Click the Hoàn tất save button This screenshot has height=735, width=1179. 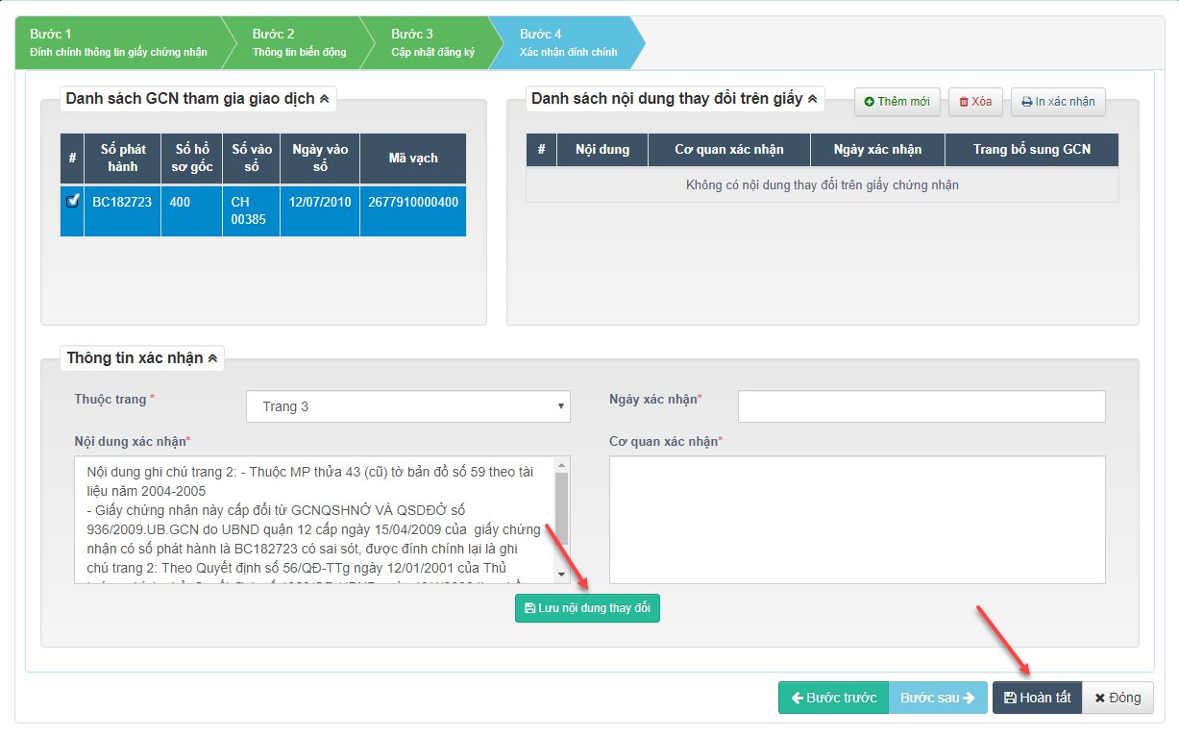coord(1037,698)
